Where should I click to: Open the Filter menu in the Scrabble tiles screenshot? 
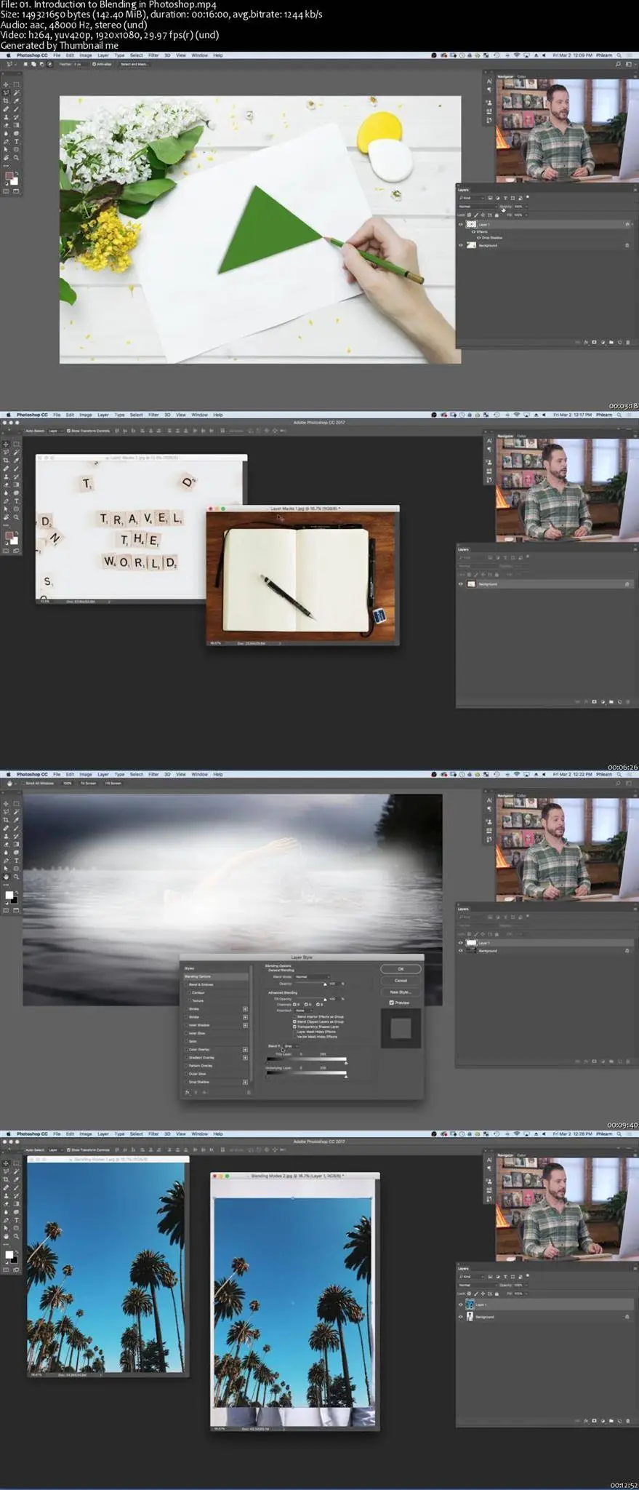(x=153, y=415)
